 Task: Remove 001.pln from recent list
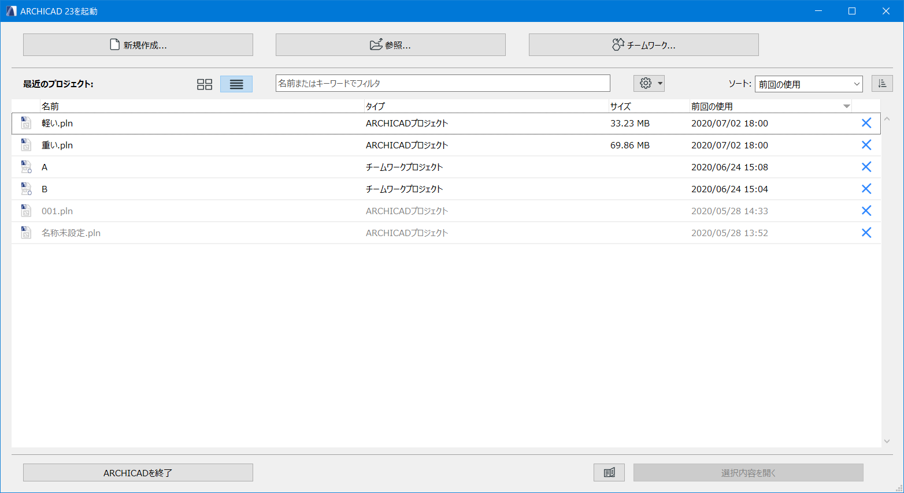[866, 211]
